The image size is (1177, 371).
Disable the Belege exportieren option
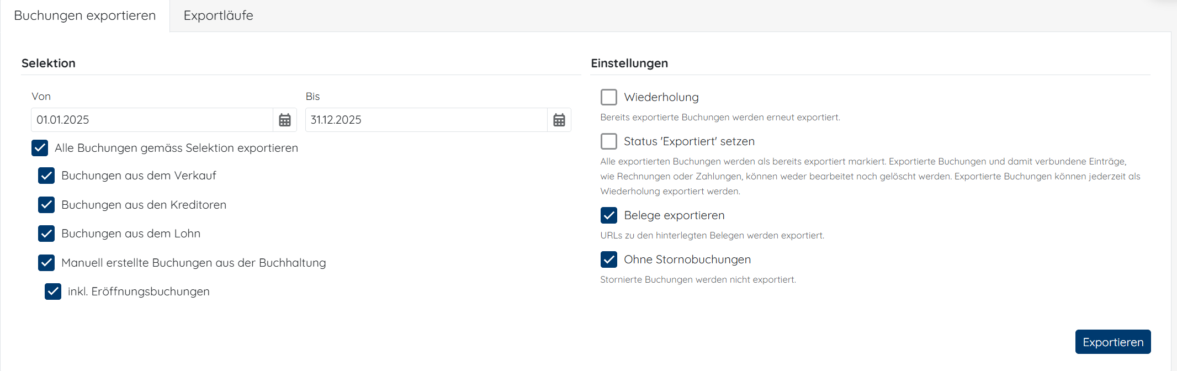pyautogui.click(x=608, y=215)
